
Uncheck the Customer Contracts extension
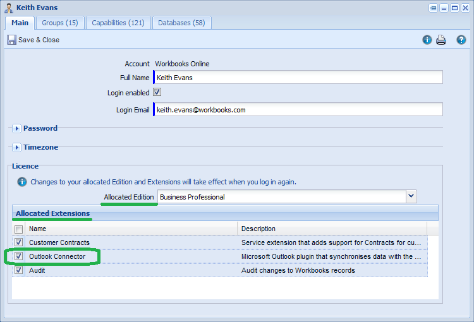pos(19,242)
